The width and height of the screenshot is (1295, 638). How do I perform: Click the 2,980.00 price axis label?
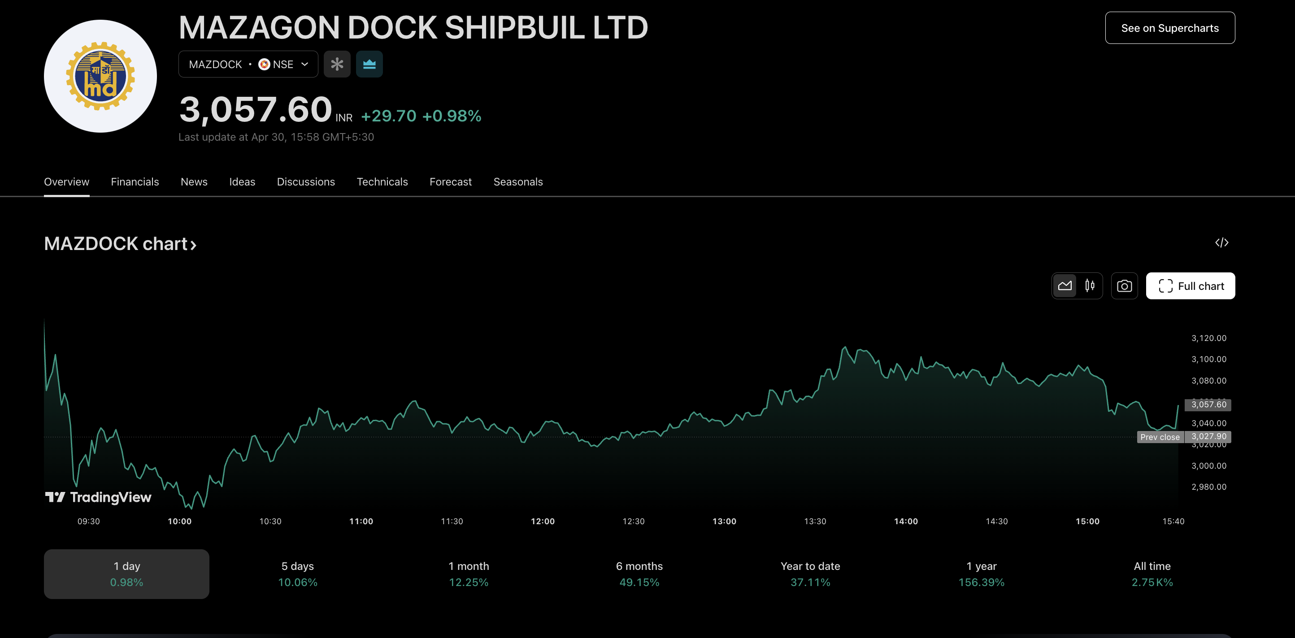coord(1208,487)
